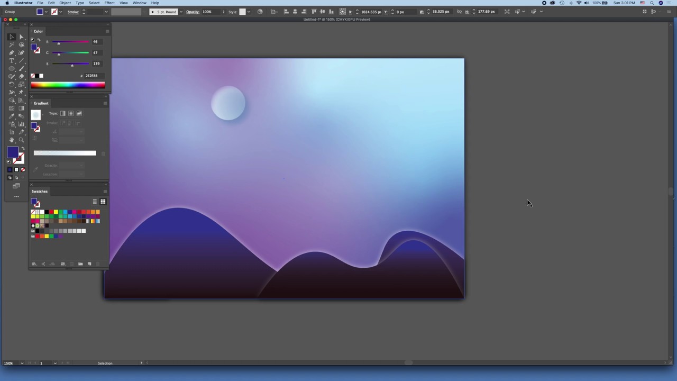Open Edit Toolbar three-dots button
The width and height of the screenshot is (677, 381).
[16, 196]
